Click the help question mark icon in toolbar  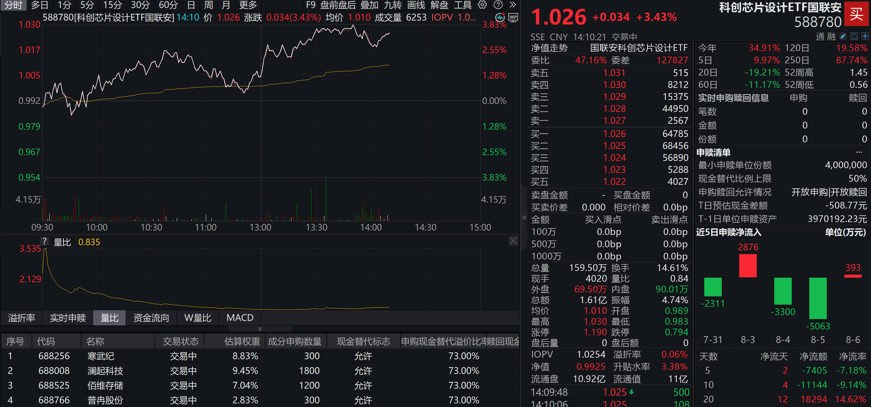498,5
